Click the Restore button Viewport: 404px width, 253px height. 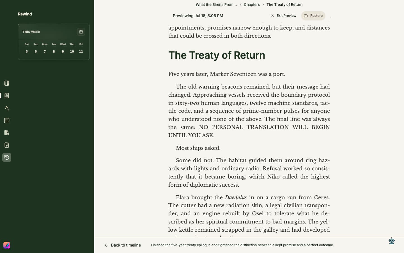tap(313, 16)
